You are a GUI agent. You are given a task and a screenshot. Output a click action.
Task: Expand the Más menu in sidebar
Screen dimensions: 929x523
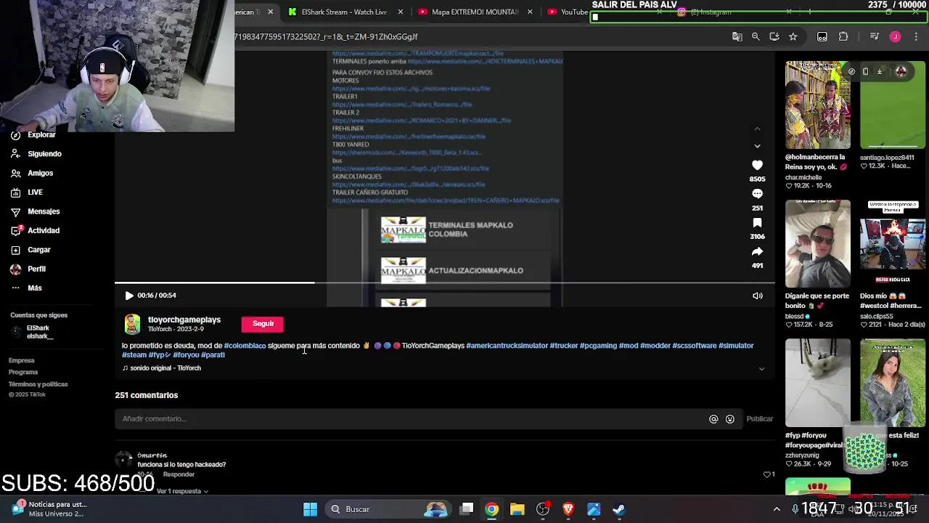coord(26,288)
